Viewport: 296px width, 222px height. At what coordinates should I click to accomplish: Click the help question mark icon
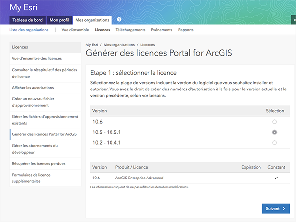coord(119,20)
